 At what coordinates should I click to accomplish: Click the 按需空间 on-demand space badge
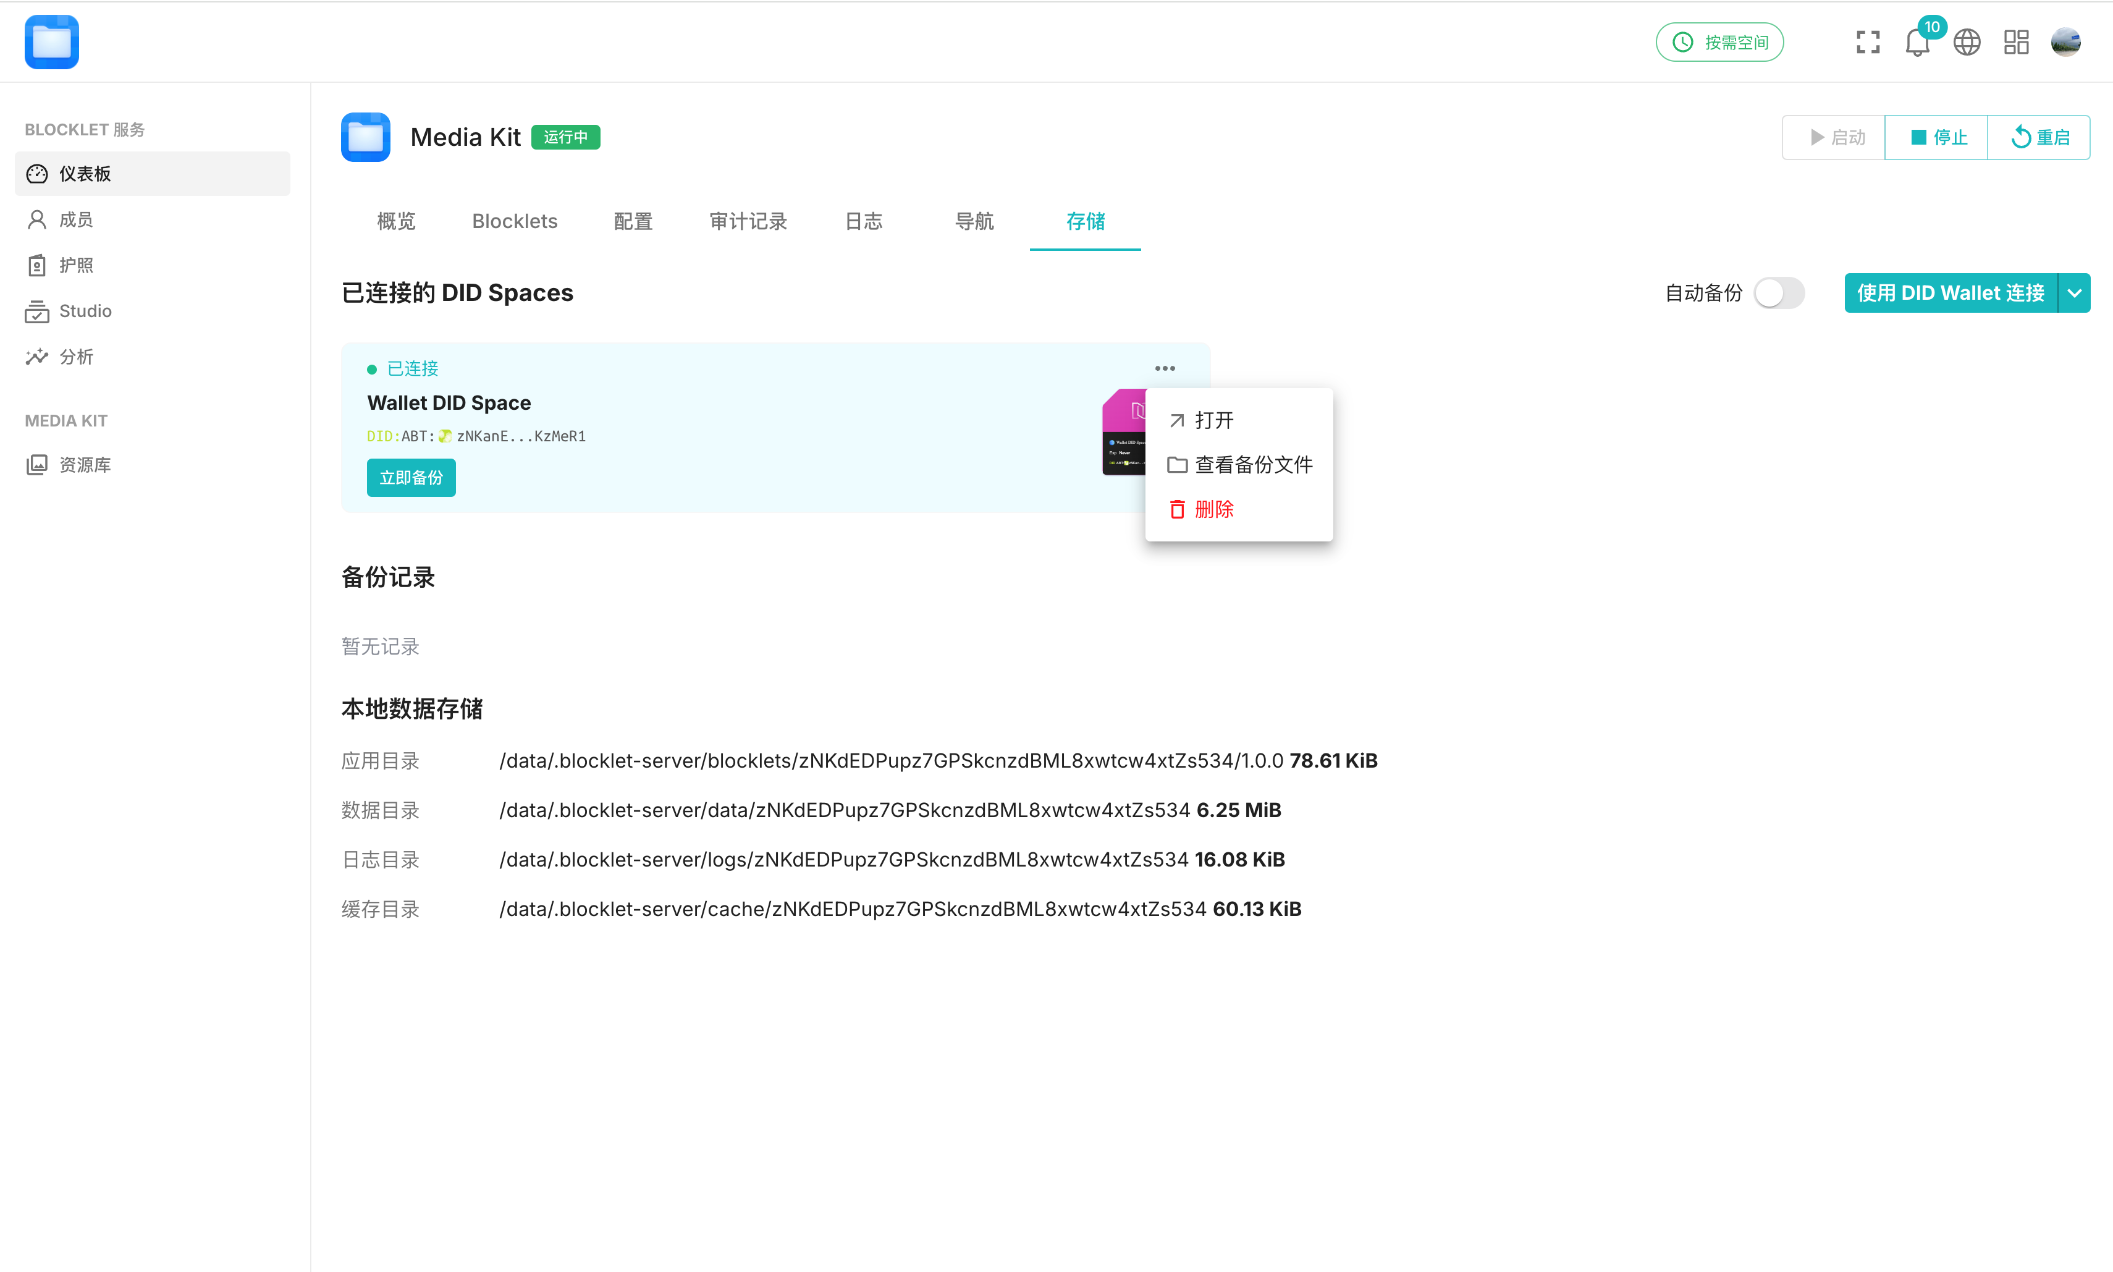tap(1719, 42)
